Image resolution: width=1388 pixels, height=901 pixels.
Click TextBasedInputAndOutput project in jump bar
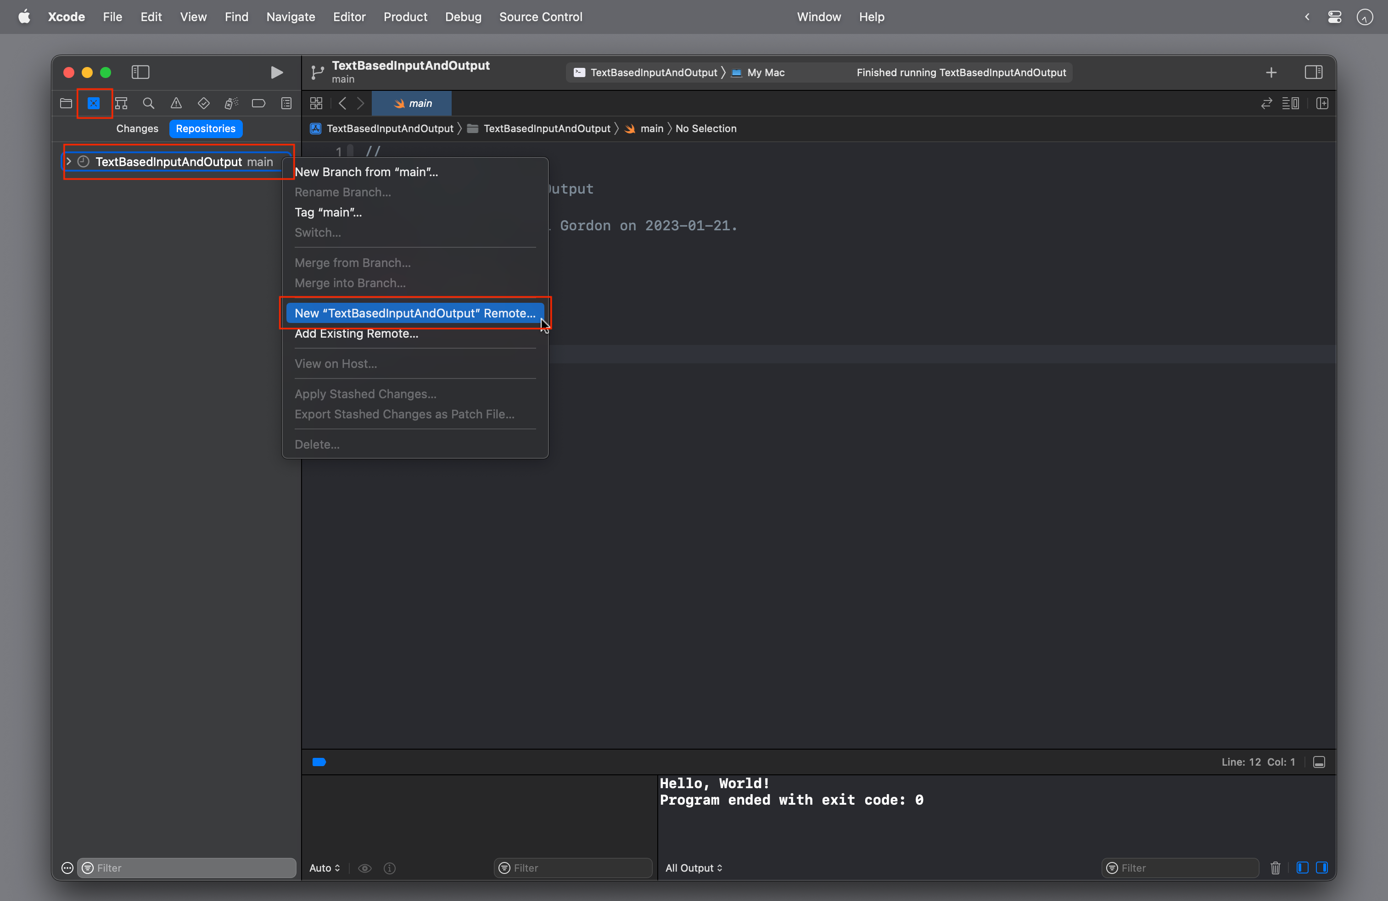(x=382, y=128)
